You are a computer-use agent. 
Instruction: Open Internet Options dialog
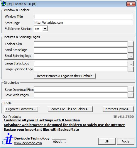click(x=118, y=109)
